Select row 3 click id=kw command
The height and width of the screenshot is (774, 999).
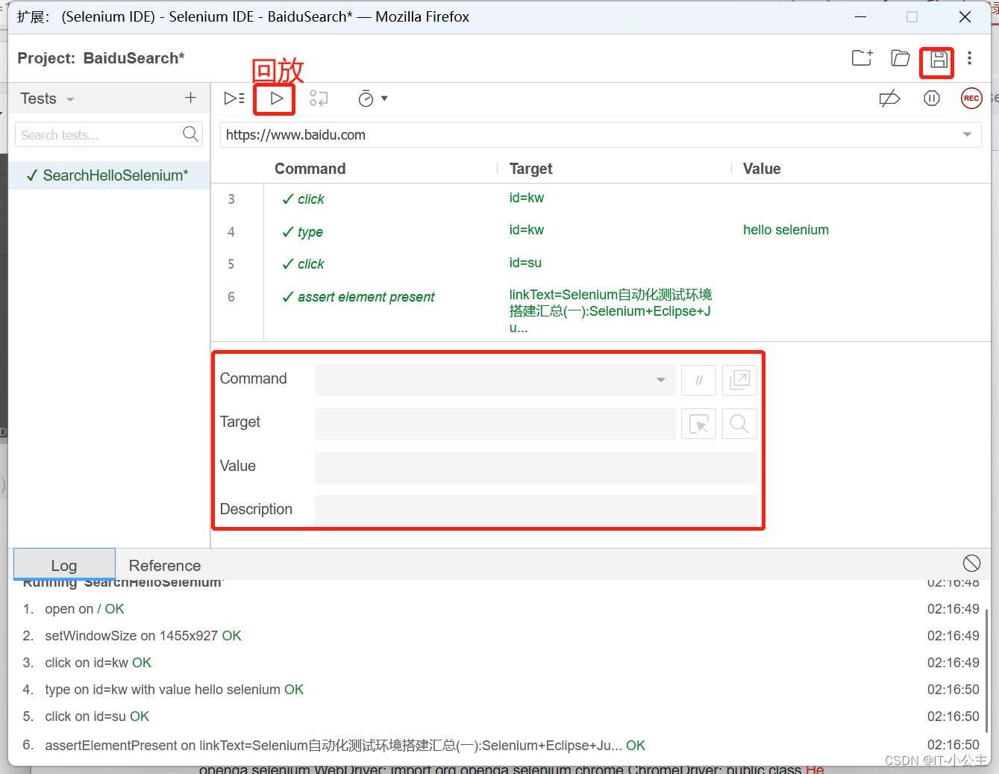601,199
